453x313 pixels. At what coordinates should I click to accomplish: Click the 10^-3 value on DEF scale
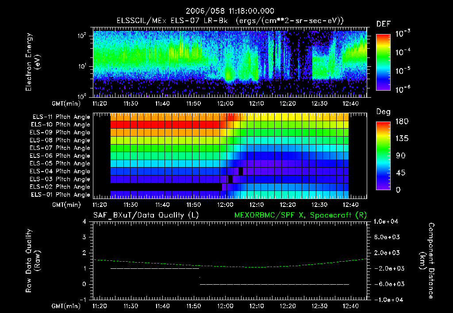tap(403, 34)
